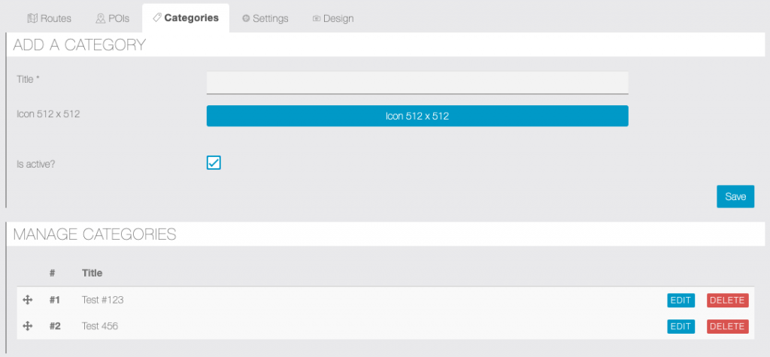This screenshot has height=357, width=770.
Task: Click the Is active? label
Action: point(36,163)
